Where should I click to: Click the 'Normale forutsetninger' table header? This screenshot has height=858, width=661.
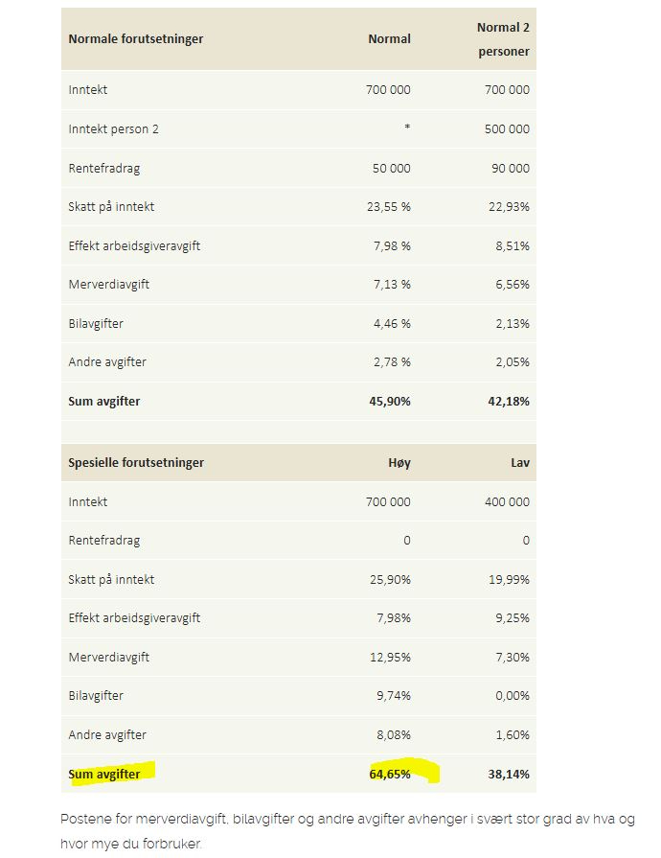pyautogui.click(x=136, y=39)
